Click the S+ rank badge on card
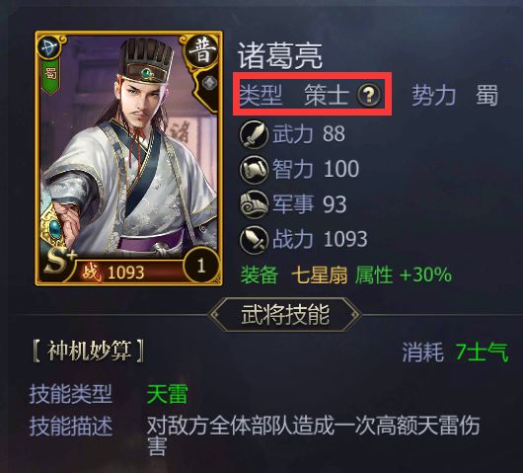Screen dimensions: 523x473 click(x=59, y=263)
